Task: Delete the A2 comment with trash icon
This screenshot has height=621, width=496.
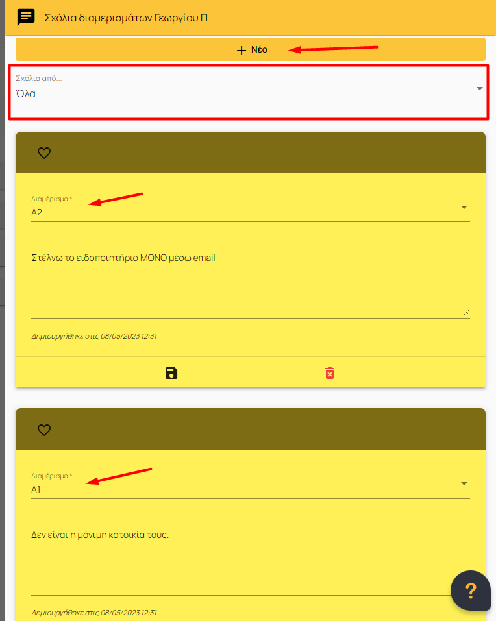Action: 330,373
